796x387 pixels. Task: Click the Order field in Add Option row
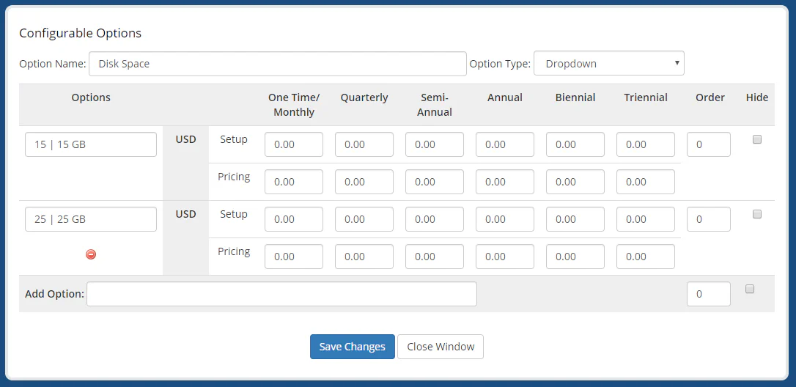tap(709, 294)
